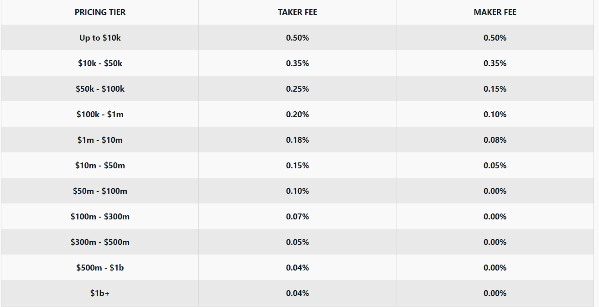Click the MAKER FEE column header
Viewport: 599px width, 307px height.
pos(495,12)
